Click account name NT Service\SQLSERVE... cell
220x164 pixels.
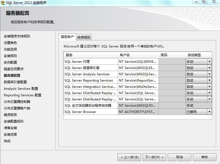click(x=138, y=61)
